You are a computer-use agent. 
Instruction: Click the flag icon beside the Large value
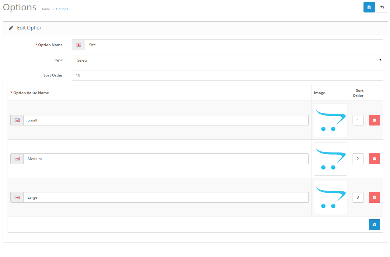pyautogui.click(x=17, y=197)
